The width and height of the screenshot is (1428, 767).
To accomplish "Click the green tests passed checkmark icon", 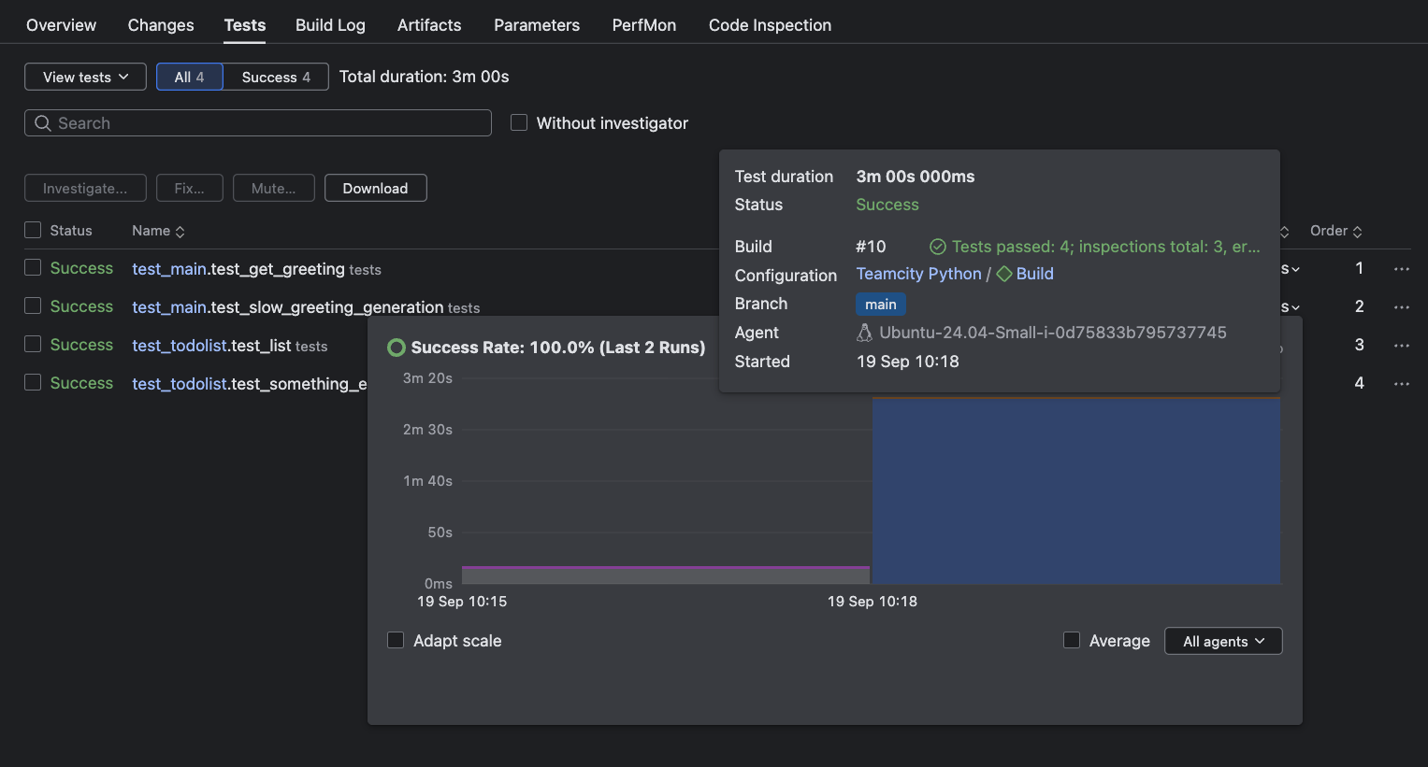I will pos(937,247).
